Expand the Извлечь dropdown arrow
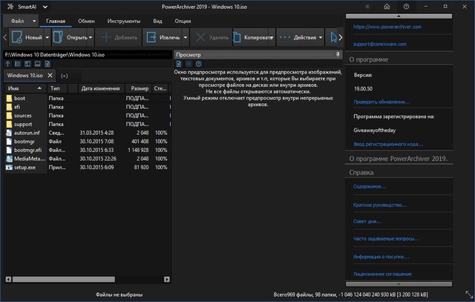This screenshot has height=302, width=475. (186, 37)
